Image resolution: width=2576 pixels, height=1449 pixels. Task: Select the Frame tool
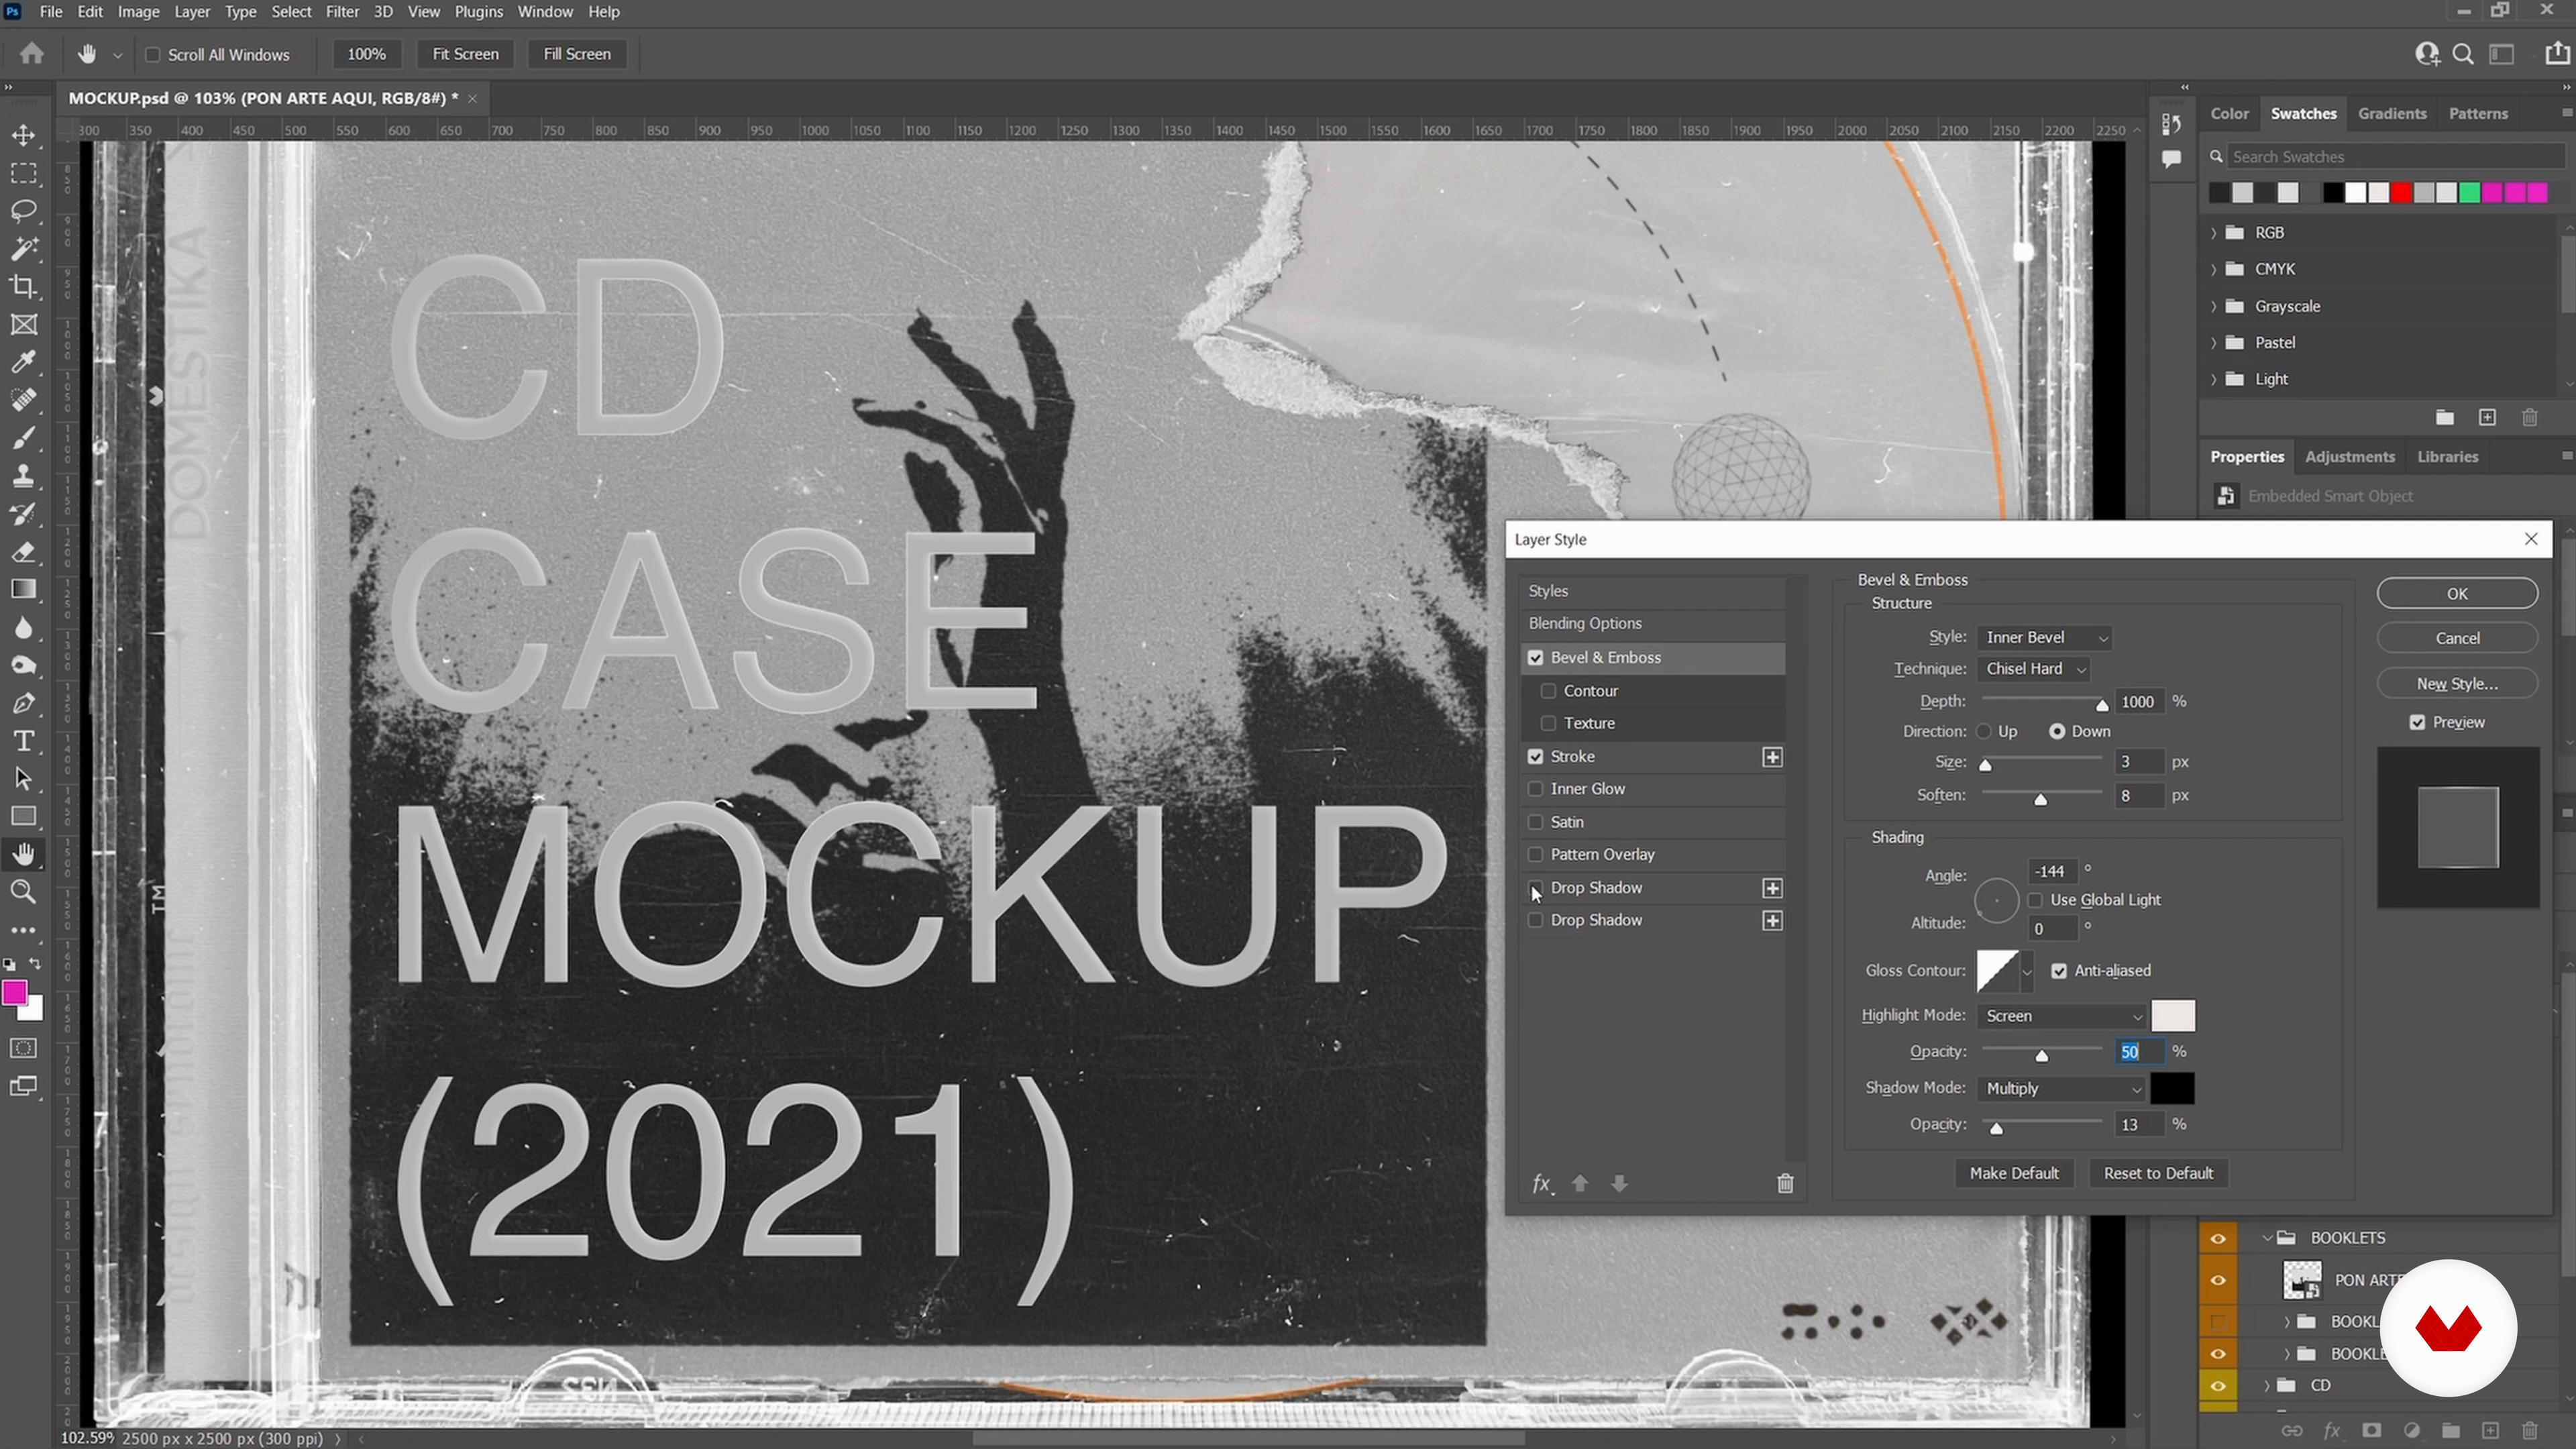pyautogui.click(x=24, y=325)
